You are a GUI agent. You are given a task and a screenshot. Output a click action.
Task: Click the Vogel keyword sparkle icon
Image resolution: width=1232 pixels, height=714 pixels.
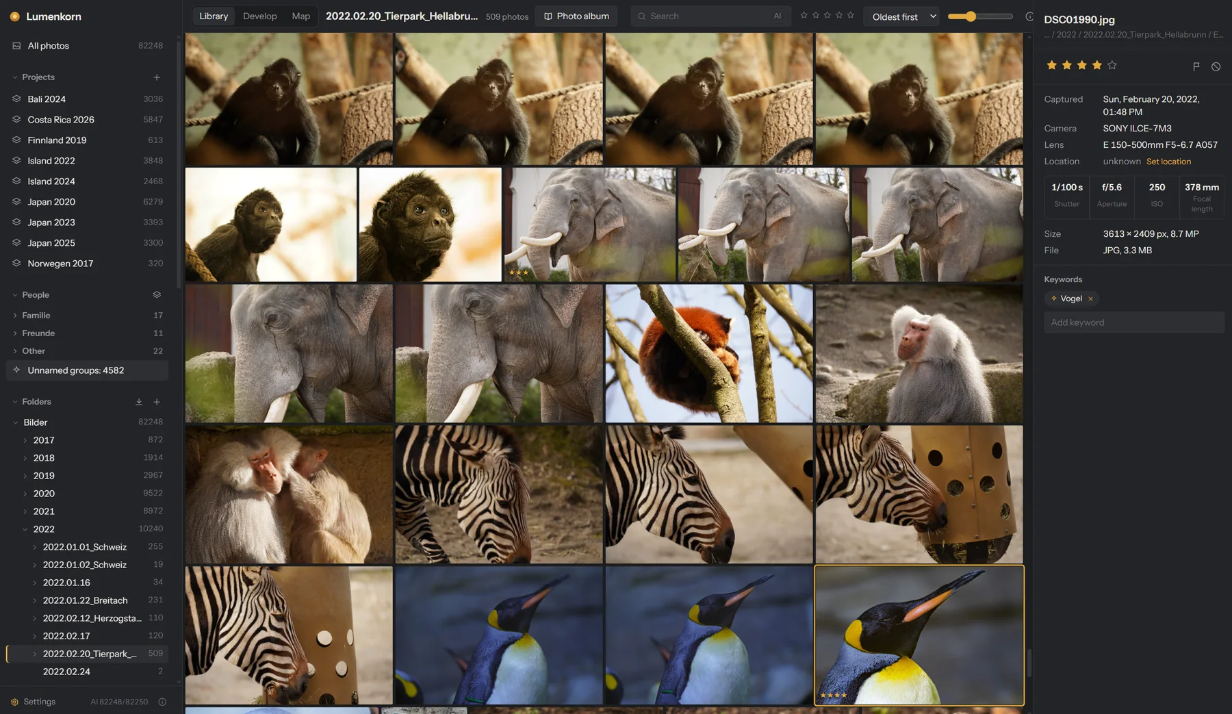coord(1054,298)
